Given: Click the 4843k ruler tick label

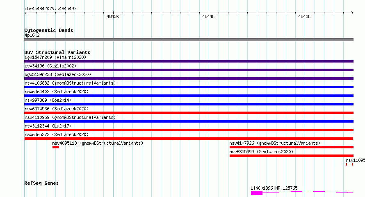Looking at the screenshot, I should pyautogui.click(x=113, y=16).
